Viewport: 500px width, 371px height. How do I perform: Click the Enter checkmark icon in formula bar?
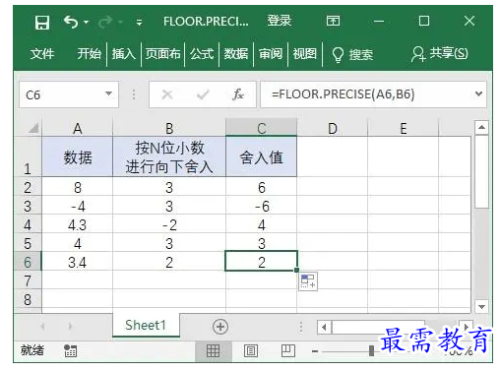point(203,94)
